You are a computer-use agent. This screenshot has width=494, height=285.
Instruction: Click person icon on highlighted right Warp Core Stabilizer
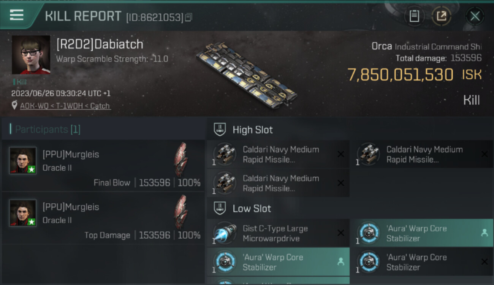click(x=484, y=233)
